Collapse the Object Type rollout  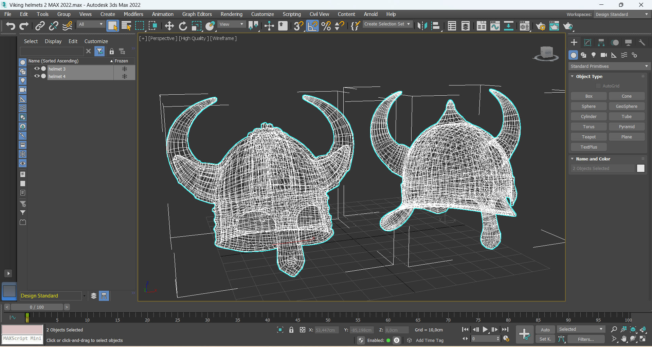[589, 76]
